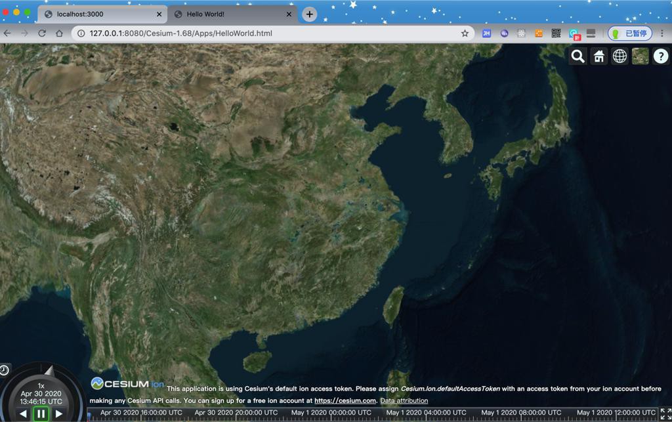View site information icon in address bar

tap(81, 33)
